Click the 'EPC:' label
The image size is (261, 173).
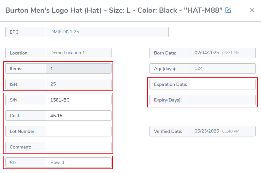point(15,32)
